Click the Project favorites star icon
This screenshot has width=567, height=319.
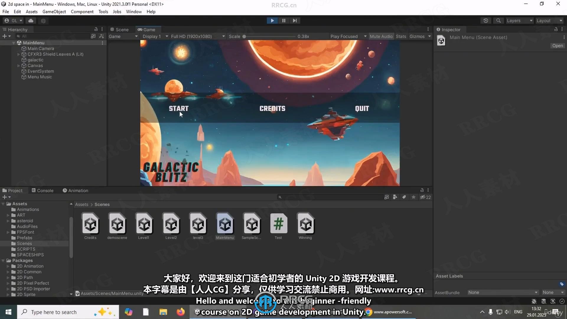(413, 197)
